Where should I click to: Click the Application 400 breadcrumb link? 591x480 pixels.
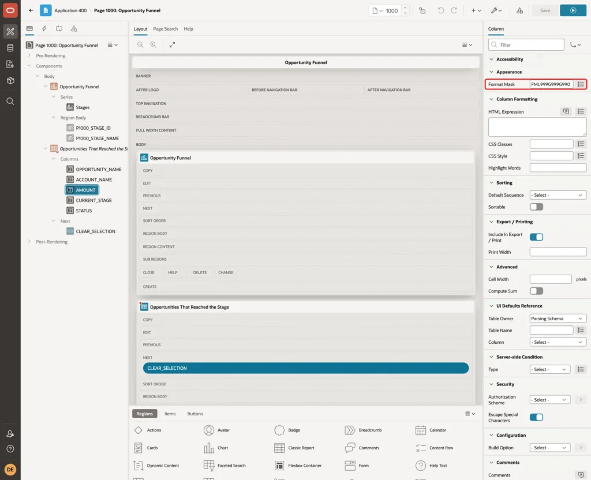(70, 10)
